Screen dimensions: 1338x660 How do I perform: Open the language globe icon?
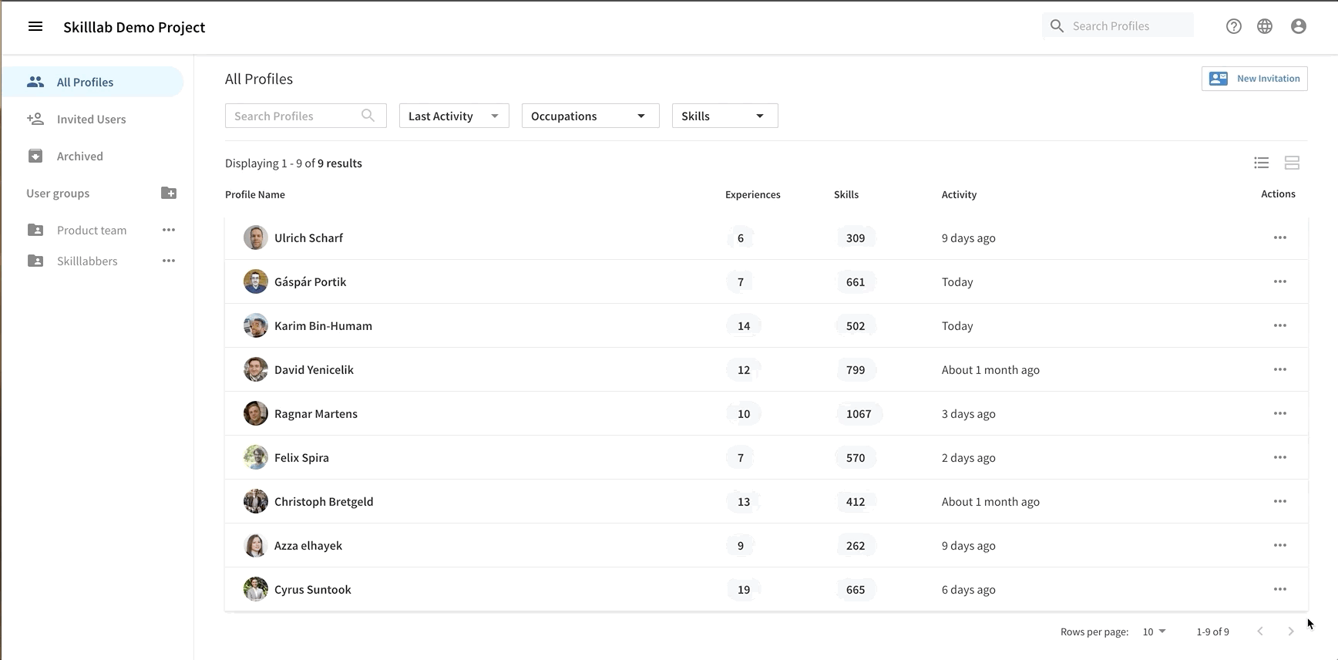[x=1265, y=26]
